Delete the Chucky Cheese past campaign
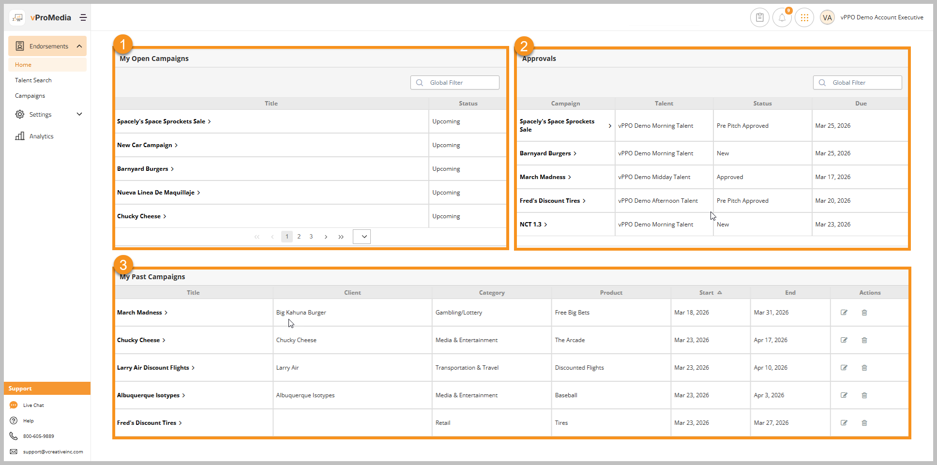The width and height of the screenshot is (937, 465). (864, 340)
